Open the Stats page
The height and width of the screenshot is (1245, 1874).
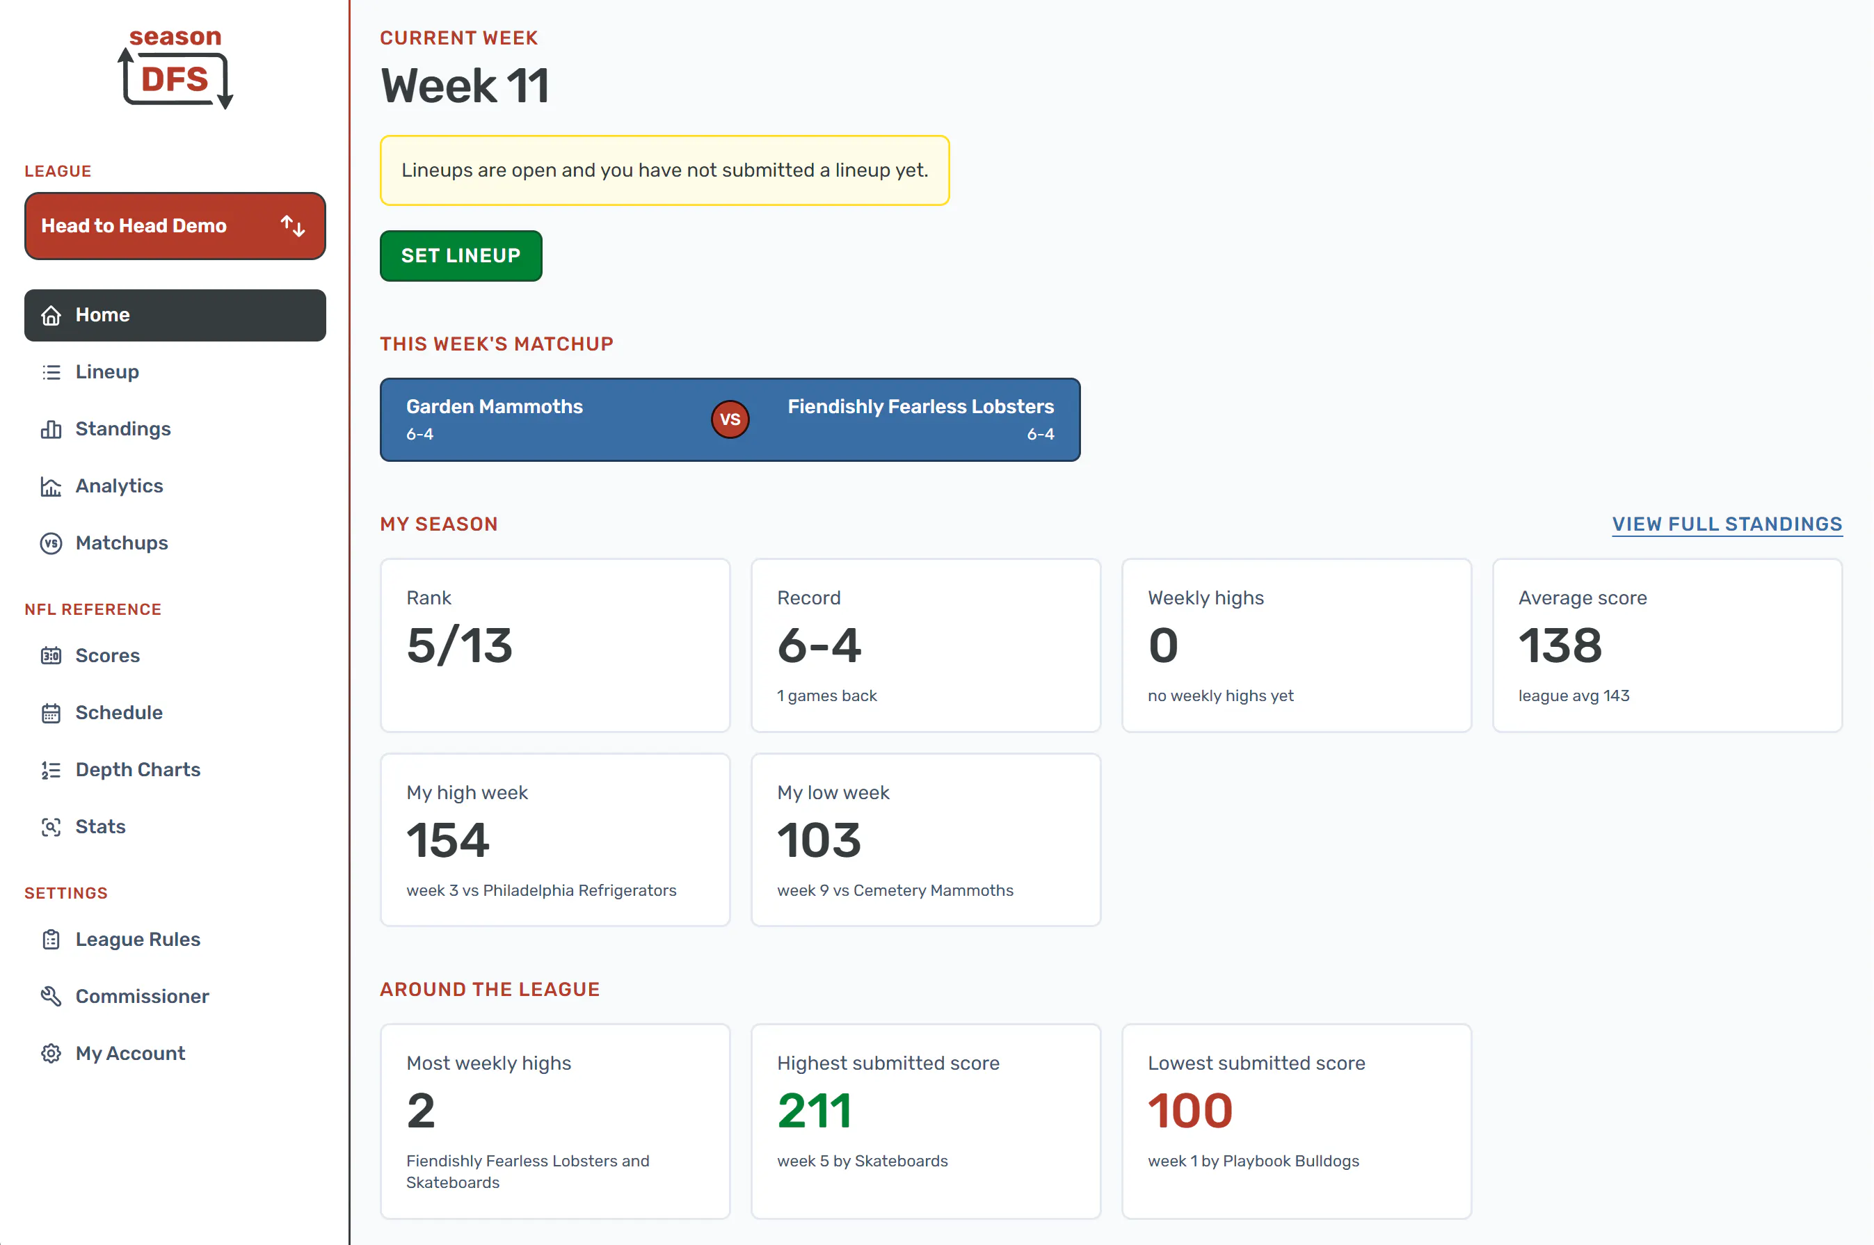(175, 828)
